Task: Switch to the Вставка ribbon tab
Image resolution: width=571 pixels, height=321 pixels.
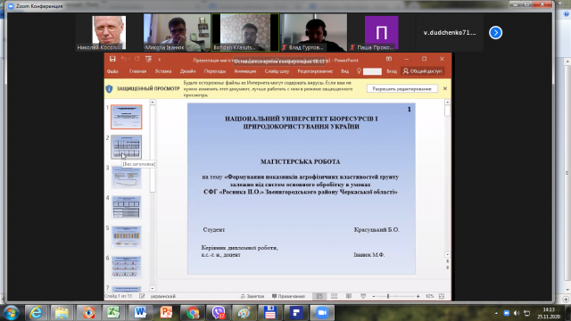Action: click(x=163, y=71)
